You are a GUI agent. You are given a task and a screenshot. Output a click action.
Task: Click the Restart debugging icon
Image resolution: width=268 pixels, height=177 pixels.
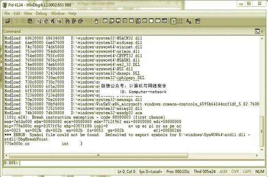46,21
